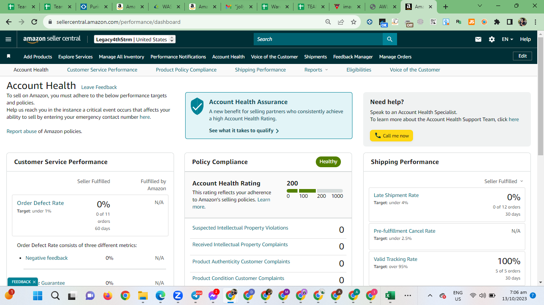
Task: Click the RS extension icon
Action: pyautogui.click(x=459, y=22)
